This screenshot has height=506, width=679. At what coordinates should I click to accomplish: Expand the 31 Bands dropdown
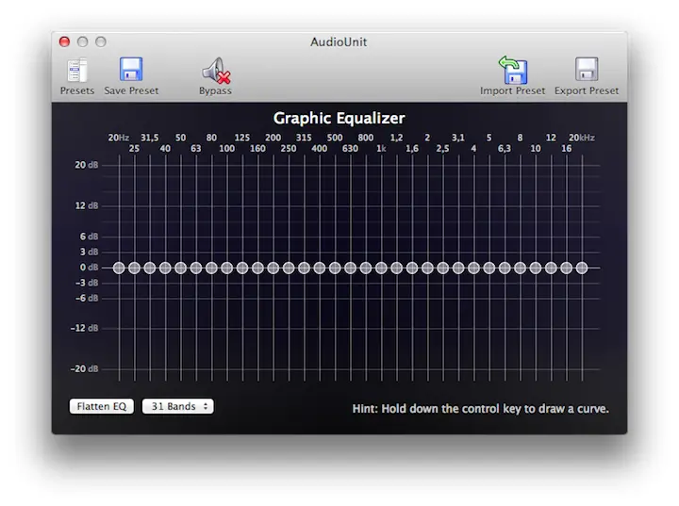[x=178, y=407]
